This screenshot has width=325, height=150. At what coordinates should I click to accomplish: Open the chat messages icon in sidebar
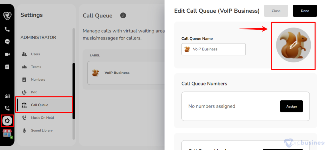(7, 42)
